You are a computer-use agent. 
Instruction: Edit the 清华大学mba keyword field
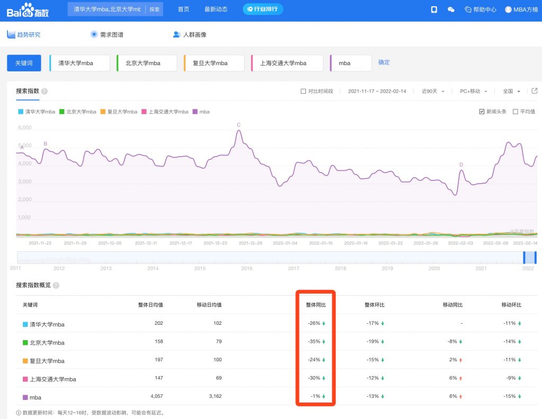[80, 63]
